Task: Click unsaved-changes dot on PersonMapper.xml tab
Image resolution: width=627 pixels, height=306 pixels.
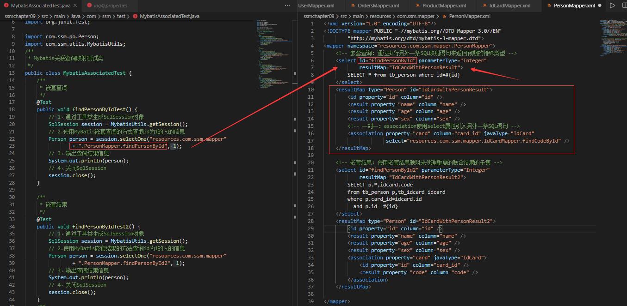Action: (600, 6)
